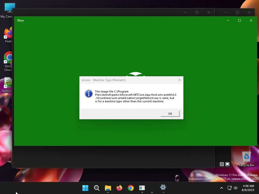Select the My Computer desktop icon

[x=6, y=10]
